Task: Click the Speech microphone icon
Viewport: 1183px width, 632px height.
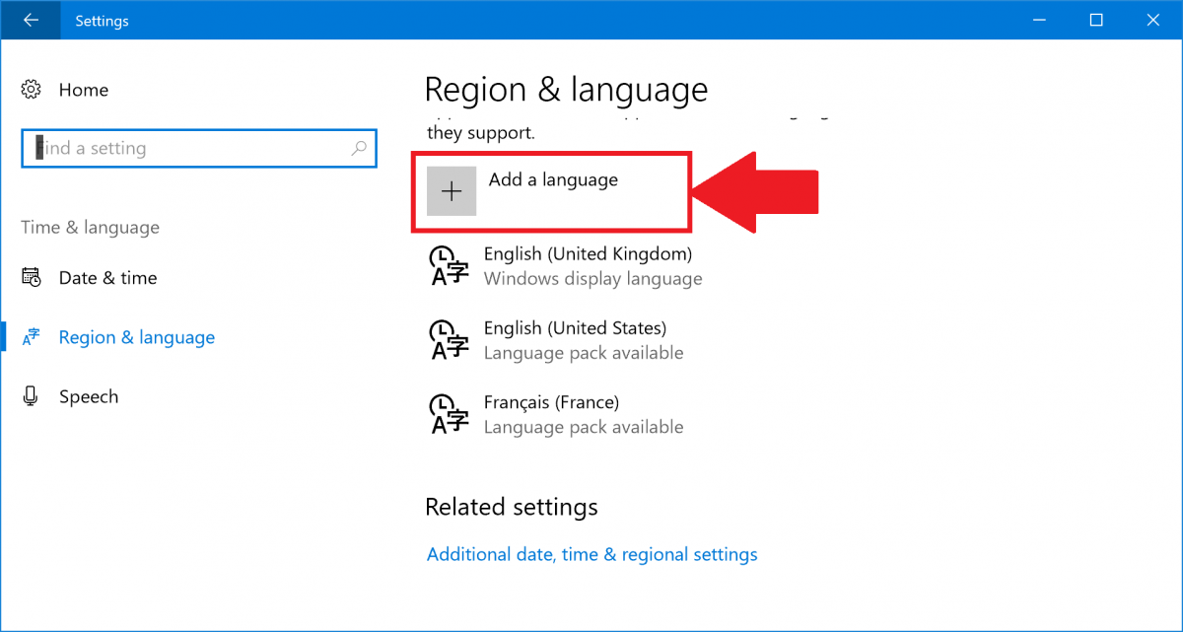Action: (30, 395)
